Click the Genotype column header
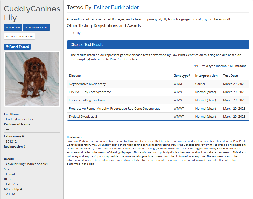 (182, 75)
